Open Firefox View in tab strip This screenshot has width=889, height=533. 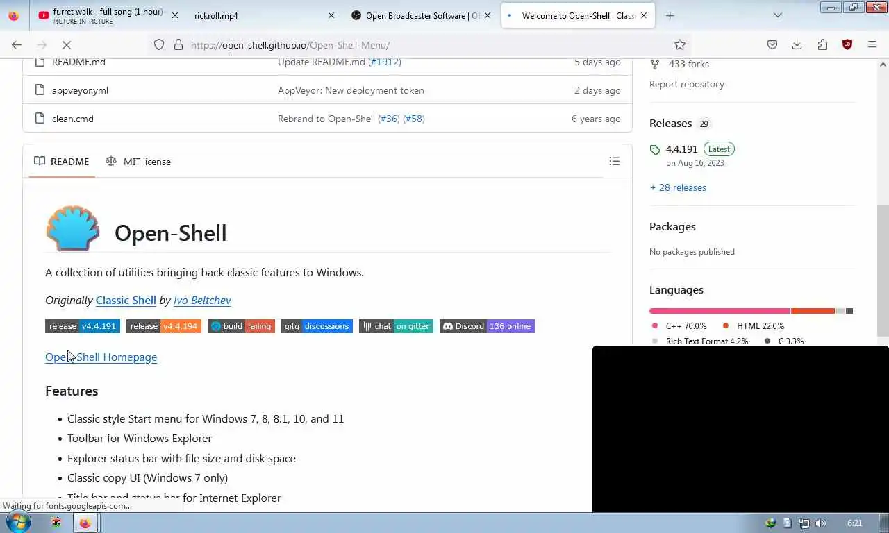click(14, 15)
